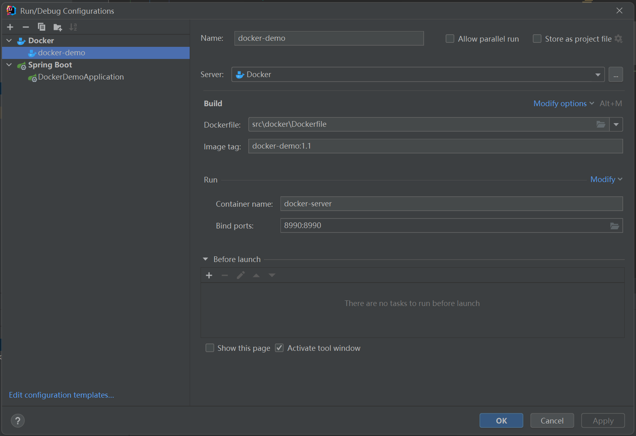Image resolution: width=636 pixels, height=436 pixels.
Task: Open Edit configuration templates link
Action: (61, 395)
